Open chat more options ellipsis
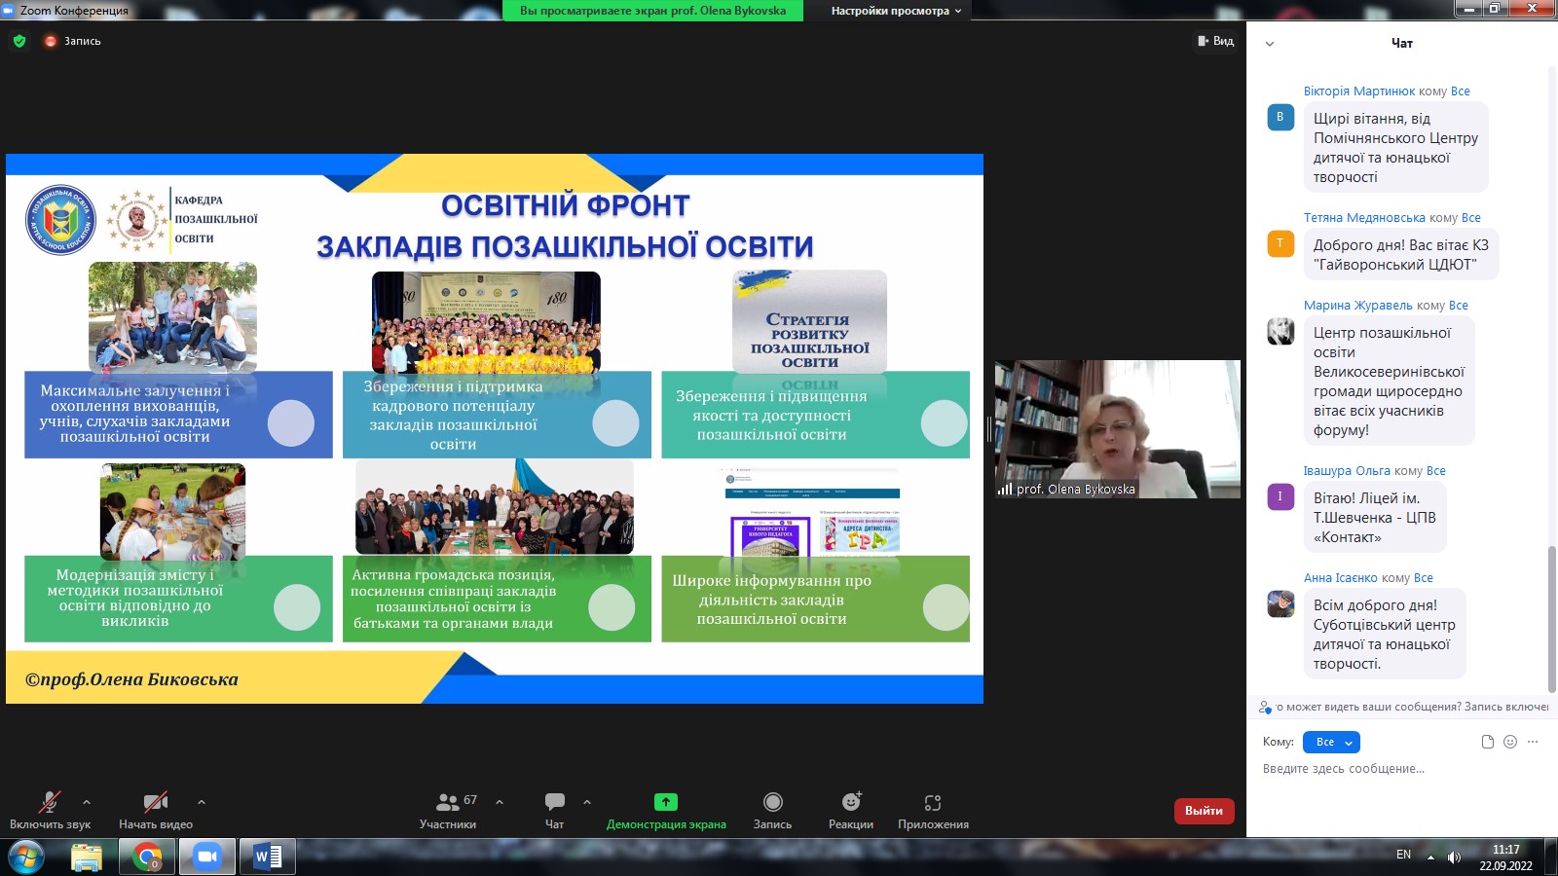 click(1533, 742)
